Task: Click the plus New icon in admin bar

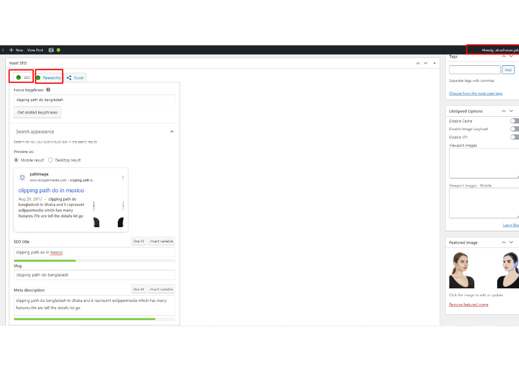Action: pyautogui.click(x=11, y=50)
